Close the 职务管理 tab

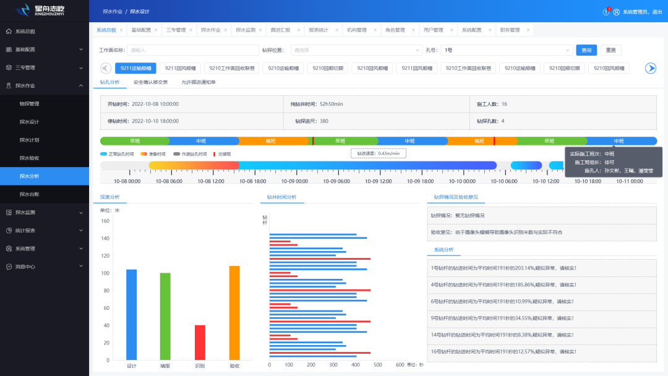[x=528, y=30]
